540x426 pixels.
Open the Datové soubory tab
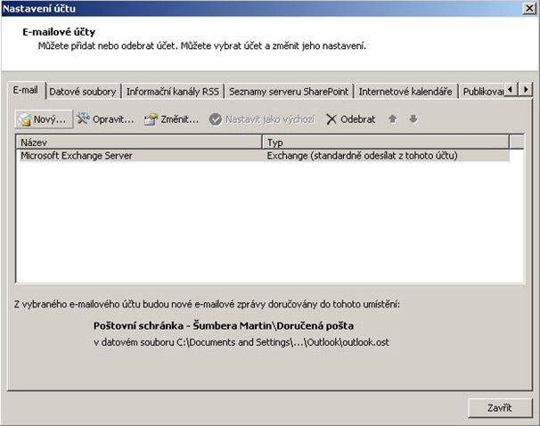click(x=83, y=91)
